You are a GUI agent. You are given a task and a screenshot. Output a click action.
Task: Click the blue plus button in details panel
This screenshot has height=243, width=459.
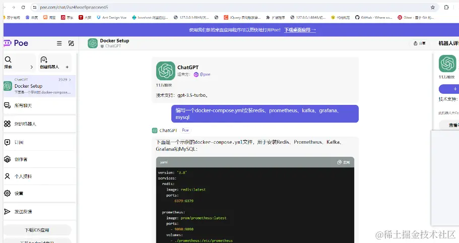point(449,89)
